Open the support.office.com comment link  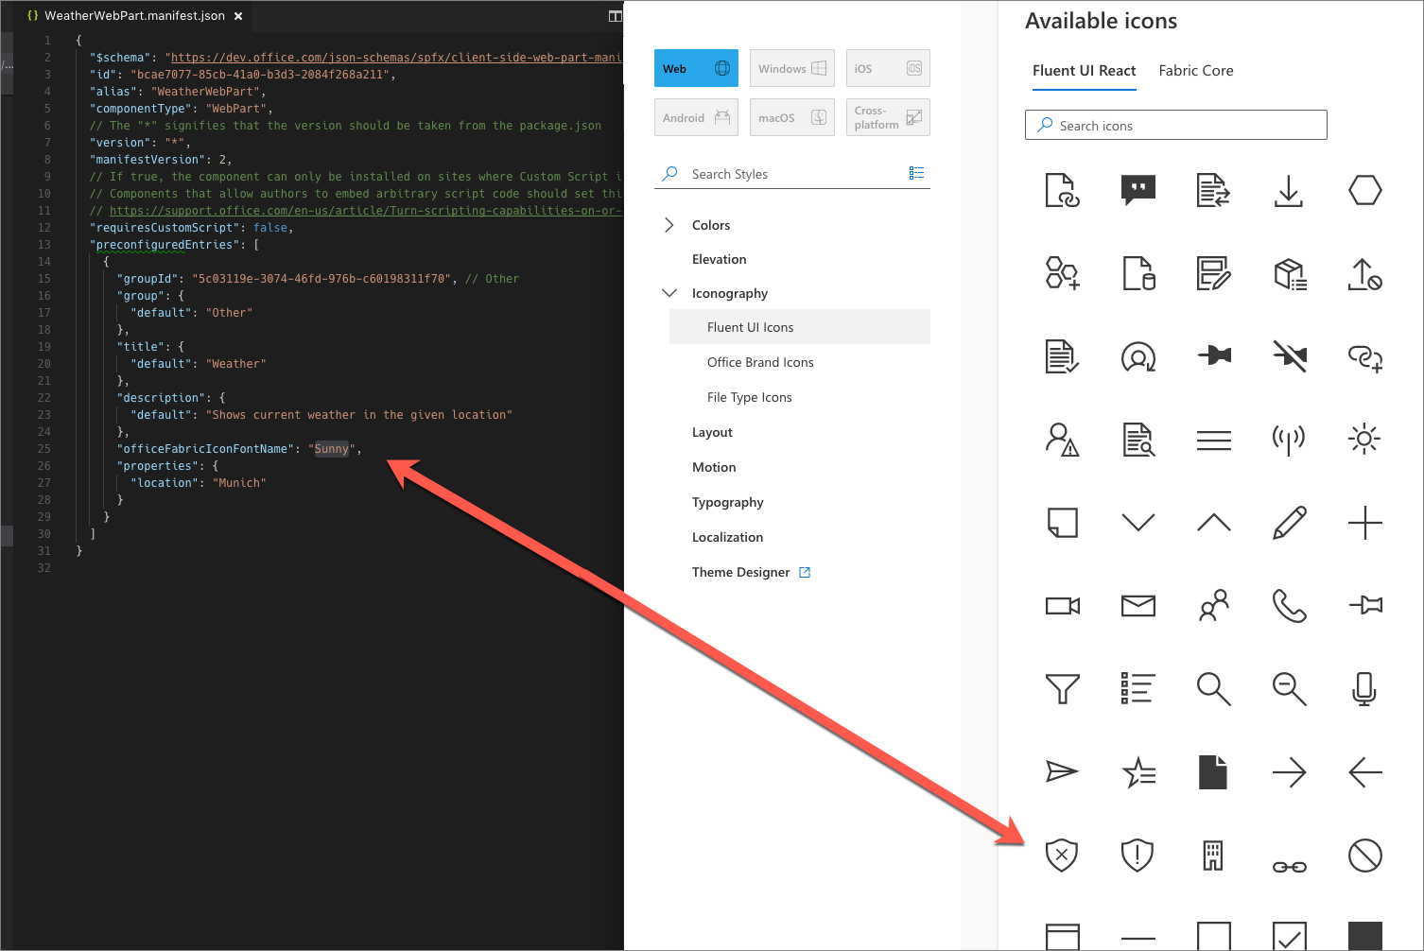click(x=365, y=211)
